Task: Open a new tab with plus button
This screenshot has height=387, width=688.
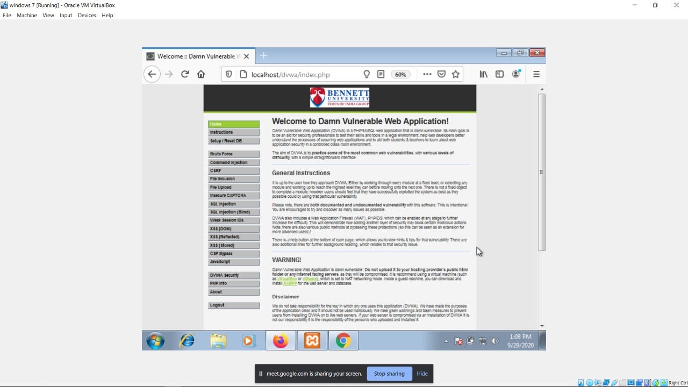Action: (x=263, y=55)
